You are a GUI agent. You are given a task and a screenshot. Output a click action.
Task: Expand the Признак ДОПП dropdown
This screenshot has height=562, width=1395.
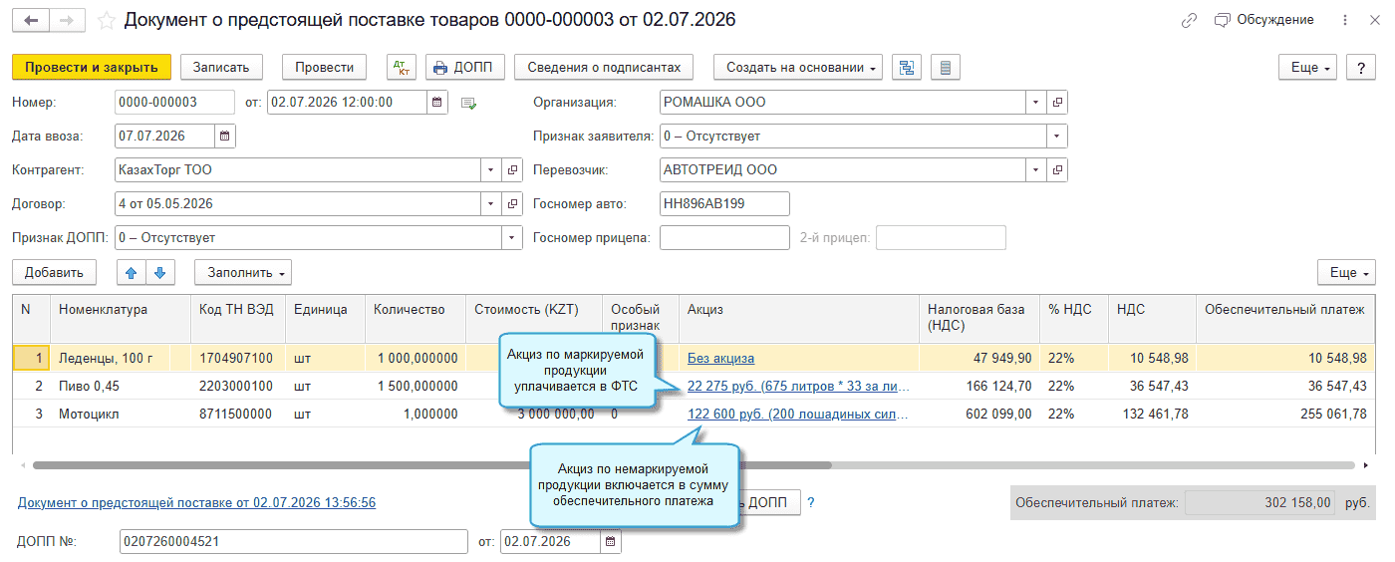click(x=512, y=237)
